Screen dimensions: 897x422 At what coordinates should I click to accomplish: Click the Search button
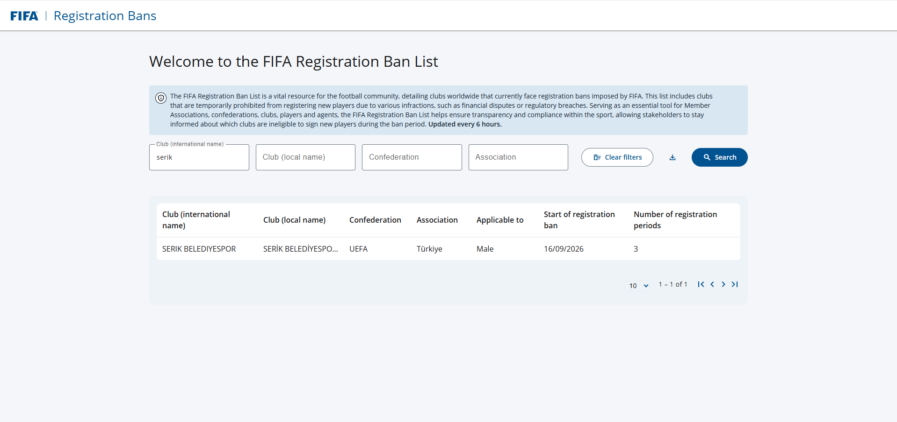coord(720,157)
